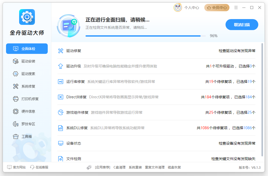Click the results list vertical scrollbar
The width and height of the screenshot is (268, 176).
click(262, 100)
